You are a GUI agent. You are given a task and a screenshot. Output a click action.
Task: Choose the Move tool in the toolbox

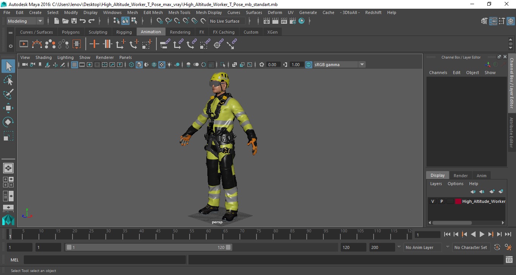coord(8,108)
